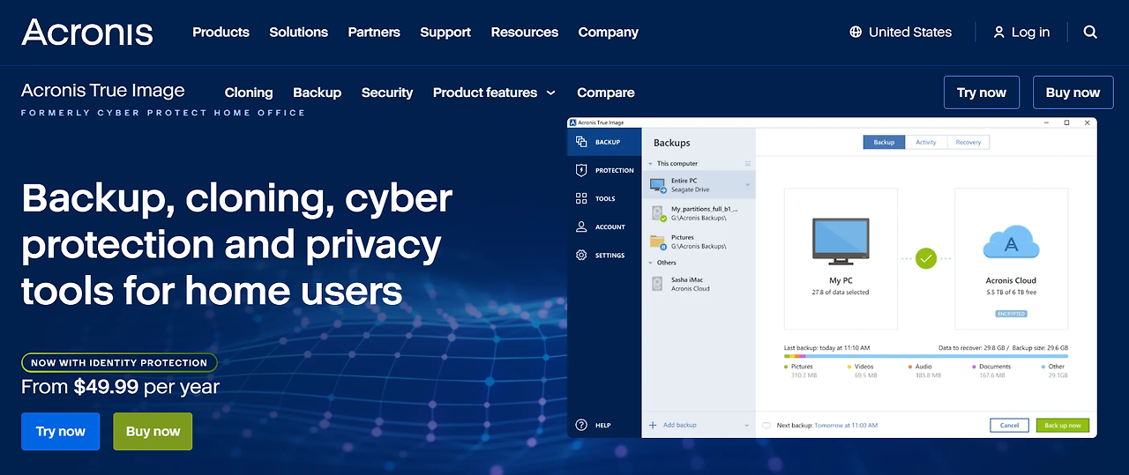The width and height of the screenshot is (1129, 475).
Task: Click the NOW WITH IDENTITY PROTECTION badge
Action: point(119,362)
